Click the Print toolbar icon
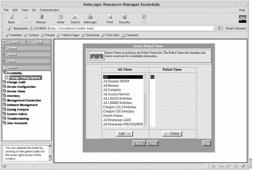This screenshot has width=253, height=170. (110, 19)
